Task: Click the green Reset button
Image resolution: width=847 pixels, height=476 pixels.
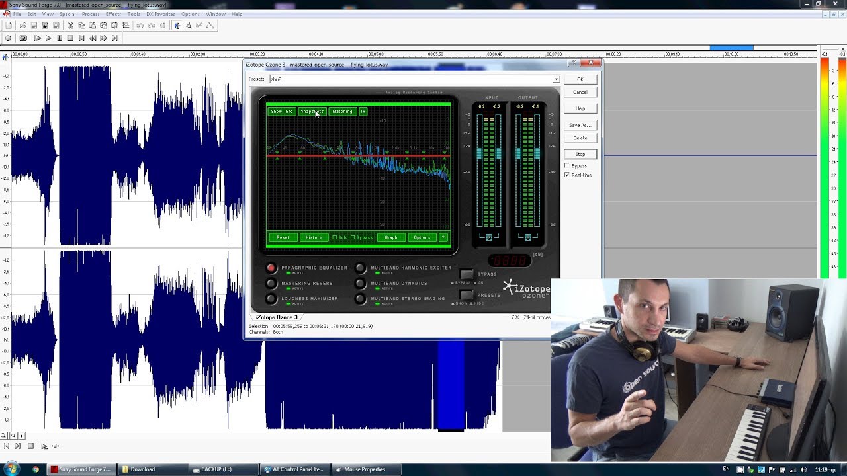Action: [x=283, y=237]
